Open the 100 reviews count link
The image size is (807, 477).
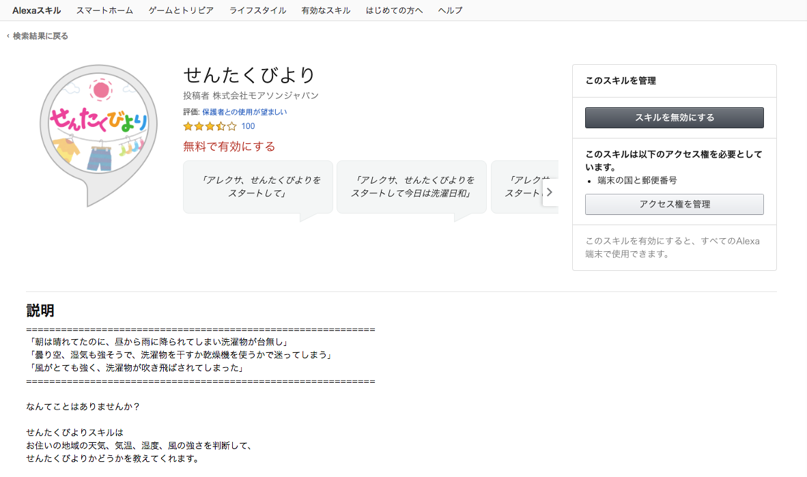[248, 126]
